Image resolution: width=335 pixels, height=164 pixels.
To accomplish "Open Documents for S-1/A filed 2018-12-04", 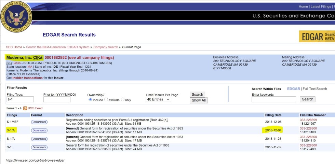I will tap(39, 131).
